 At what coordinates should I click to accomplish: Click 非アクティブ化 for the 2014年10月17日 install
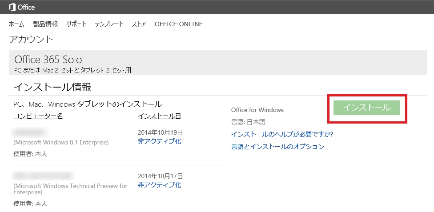coord(160,184)
